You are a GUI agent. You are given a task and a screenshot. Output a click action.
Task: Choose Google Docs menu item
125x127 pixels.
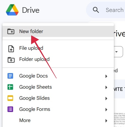coord(58,76)
